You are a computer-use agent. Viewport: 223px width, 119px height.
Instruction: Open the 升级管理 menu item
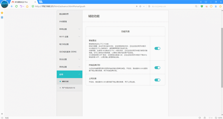[x=63, y=22]
